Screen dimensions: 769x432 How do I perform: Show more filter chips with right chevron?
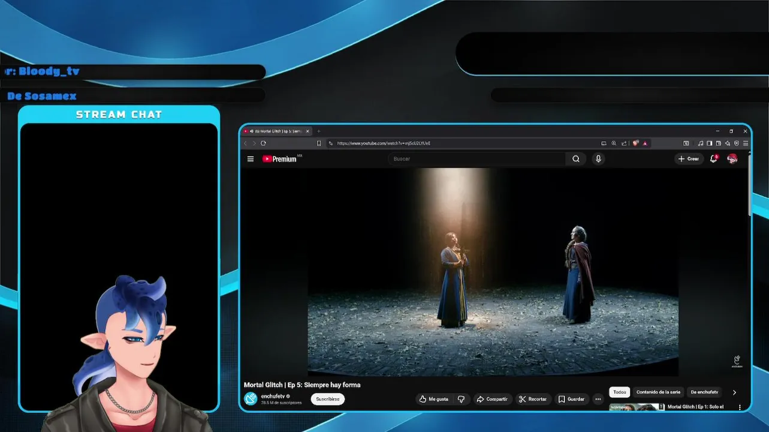(735, 392)
